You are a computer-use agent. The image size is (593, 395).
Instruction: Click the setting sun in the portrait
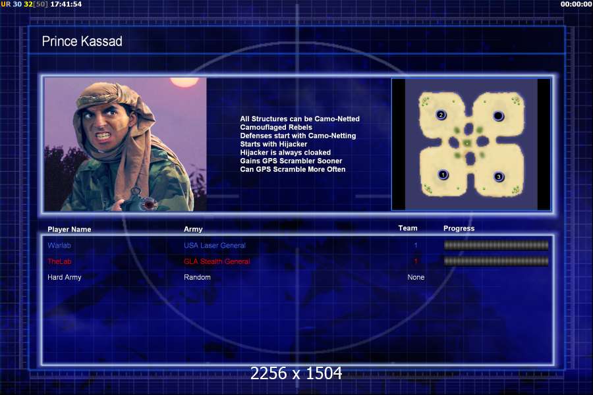tap(180, 84)
